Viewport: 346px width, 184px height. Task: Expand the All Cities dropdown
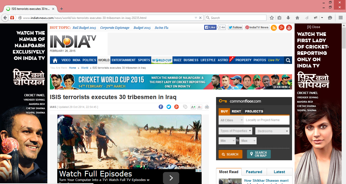pos(231,120)
